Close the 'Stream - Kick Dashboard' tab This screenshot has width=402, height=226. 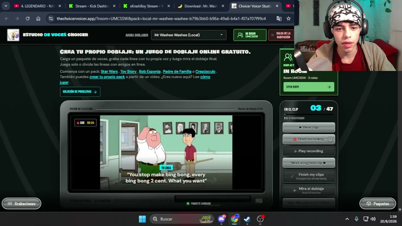coord(114,6)
